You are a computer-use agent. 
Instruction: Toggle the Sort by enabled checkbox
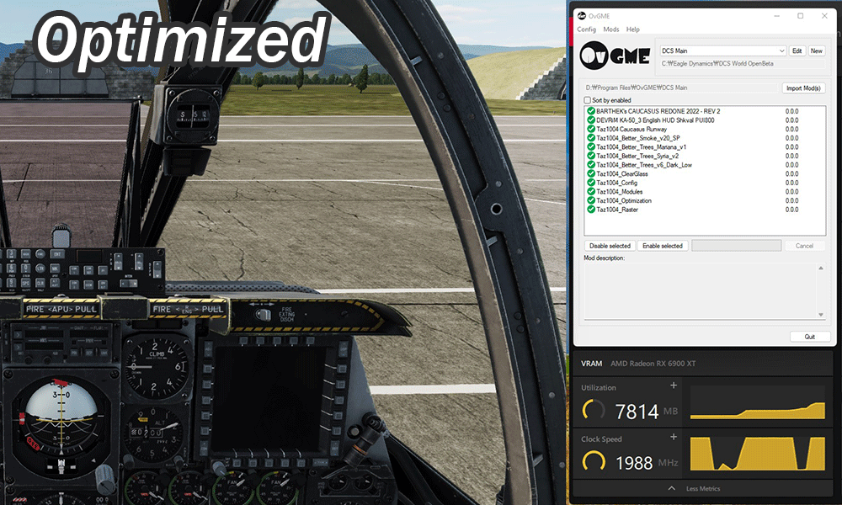coord(588,100)
